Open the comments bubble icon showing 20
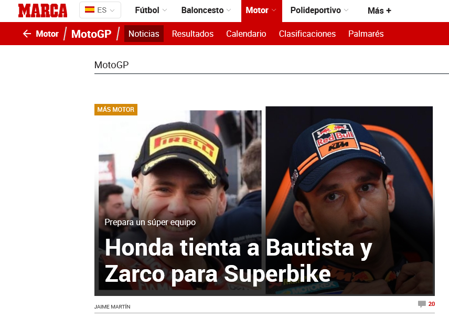449x318 pixels. 422,304
